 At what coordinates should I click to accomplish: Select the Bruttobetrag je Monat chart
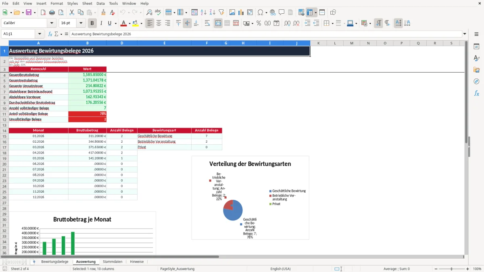click(82, 233)
